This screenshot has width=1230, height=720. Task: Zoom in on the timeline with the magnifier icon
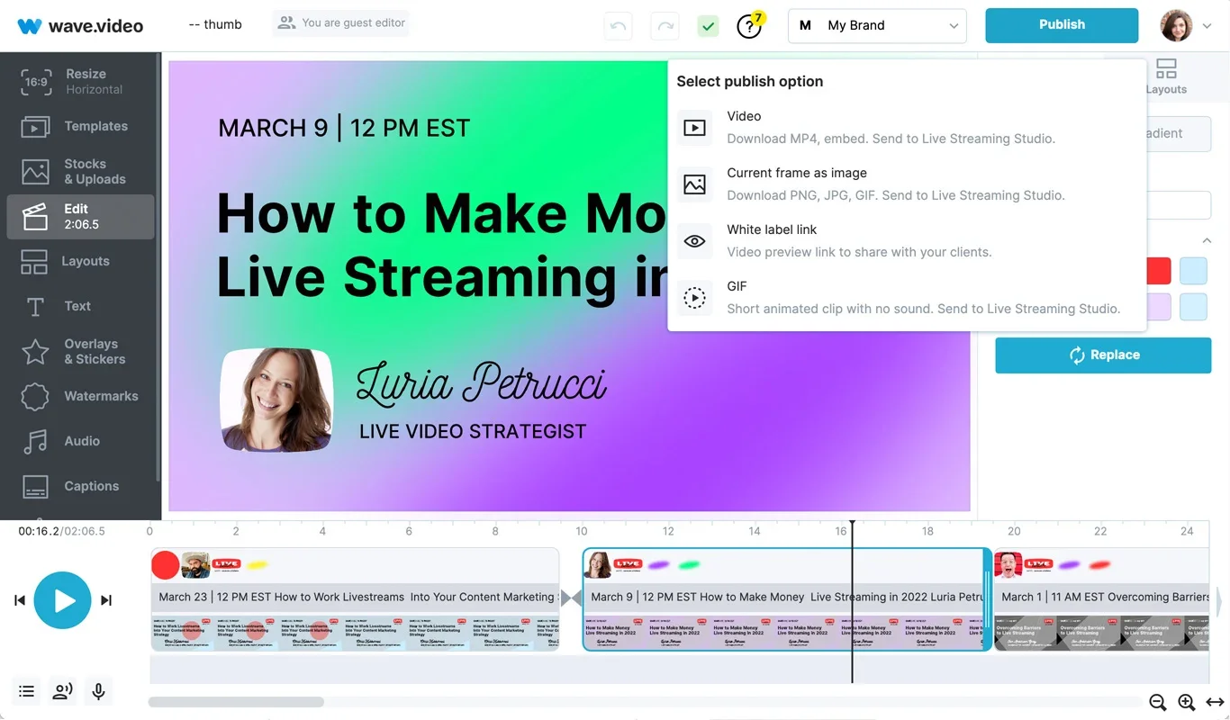1186,703
